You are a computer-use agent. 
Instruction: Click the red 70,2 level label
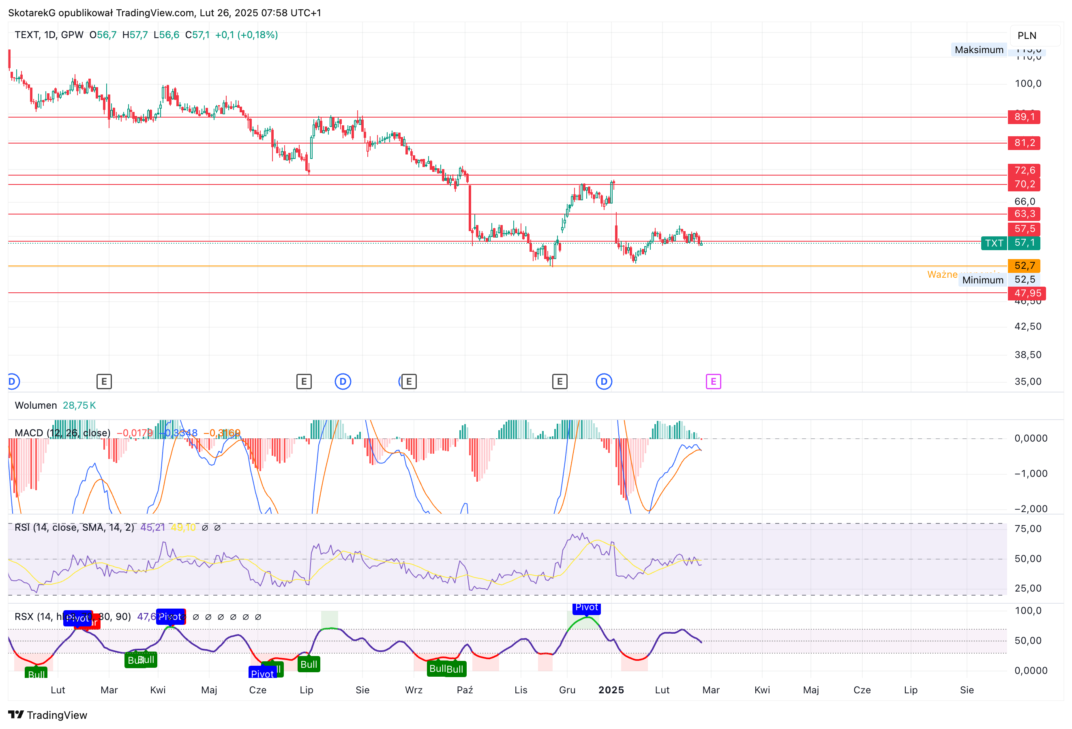1024,184
